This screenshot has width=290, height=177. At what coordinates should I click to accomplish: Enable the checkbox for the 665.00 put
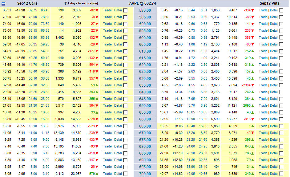click(281, 126)
